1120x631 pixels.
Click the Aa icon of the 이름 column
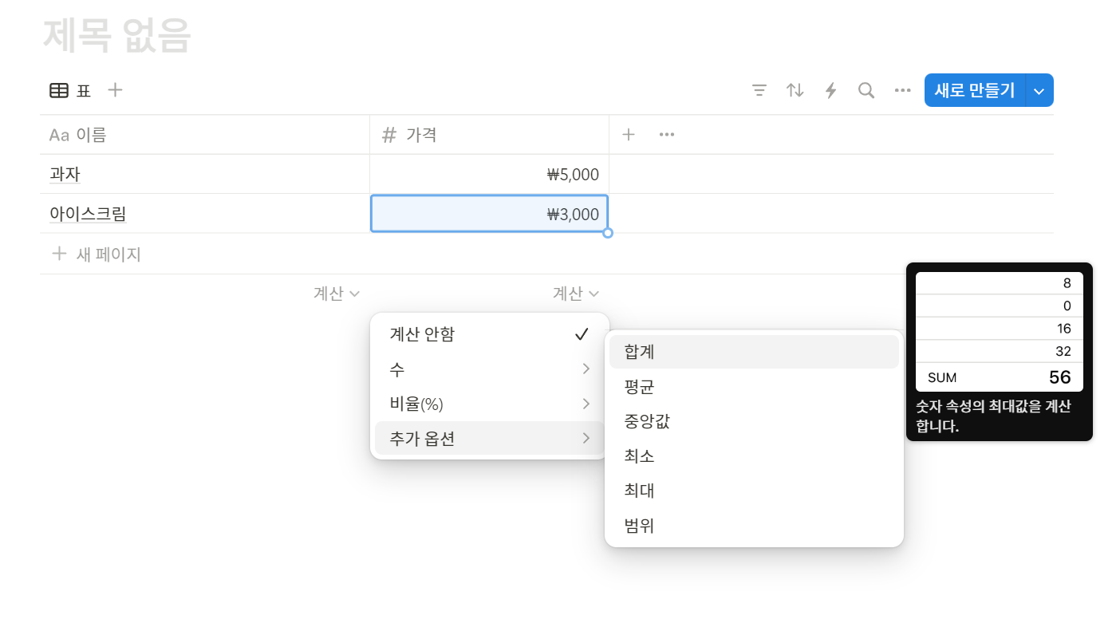click(x=59, y=135)
